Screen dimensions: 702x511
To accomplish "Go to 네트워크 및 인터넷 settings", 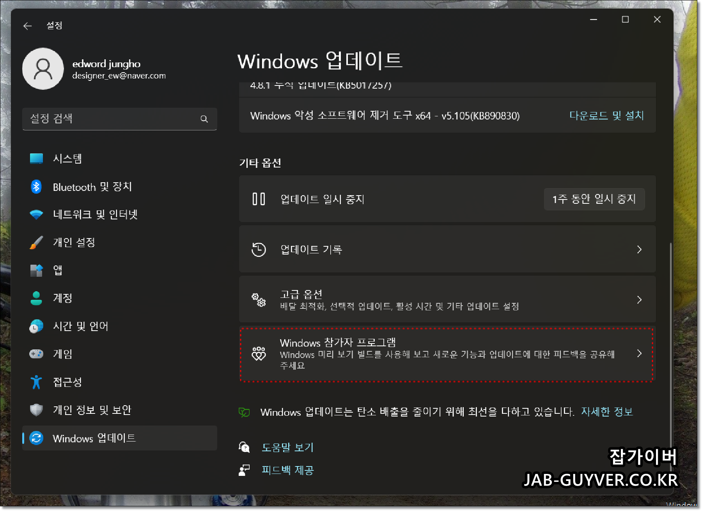I will 120,214.
